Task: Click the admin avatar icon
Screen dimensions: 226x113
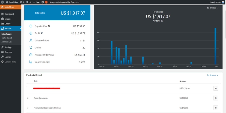Action: coord(223,2)
